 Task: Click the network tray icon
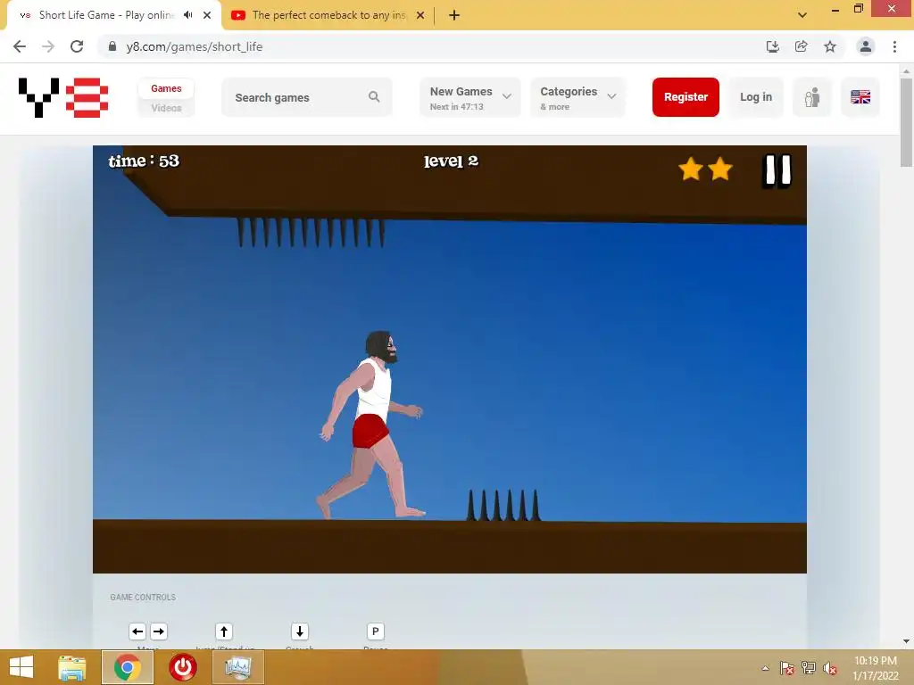809,668
